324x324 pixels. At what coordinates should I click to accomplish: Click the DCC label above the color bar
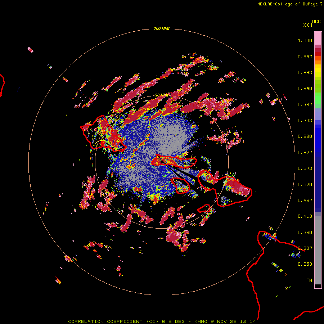tap(316, 22)
